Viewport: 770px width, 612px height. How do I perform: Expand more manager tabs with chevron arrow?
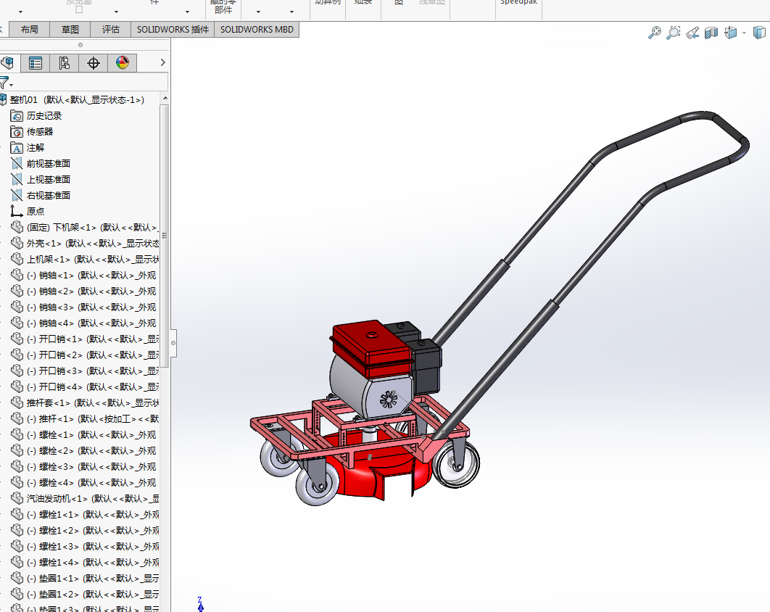click(x=163, y=62)
